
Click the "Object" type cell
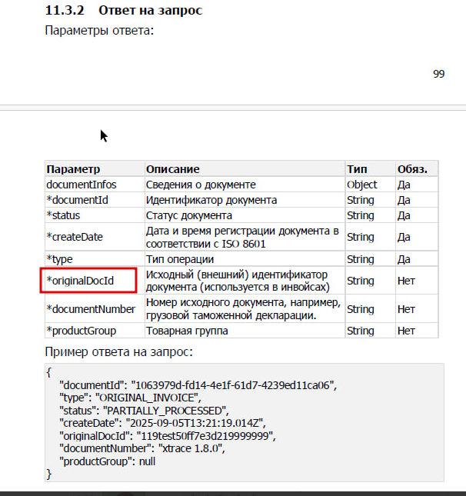(x=362, y=185)
